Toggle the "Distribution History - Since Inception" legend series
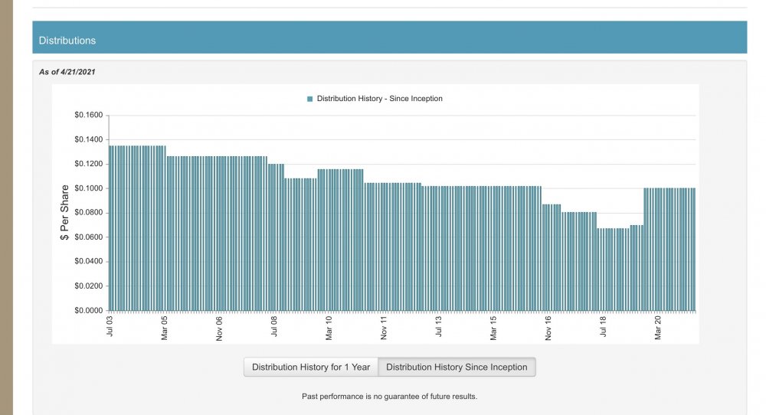The width and height of the screenshot is (766, 415). pyautogui.click(x=379, y=99)
